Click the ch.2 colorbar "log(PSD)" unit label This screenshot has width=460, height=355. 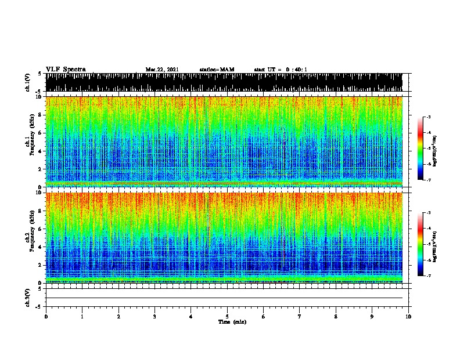(x=435, y=247)
